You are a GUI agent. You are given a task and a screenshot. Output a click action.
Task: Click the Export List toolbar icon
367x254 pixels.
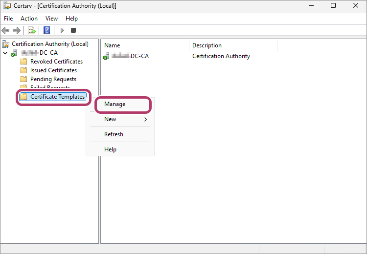pyautogui.click(x=32, y=30)
